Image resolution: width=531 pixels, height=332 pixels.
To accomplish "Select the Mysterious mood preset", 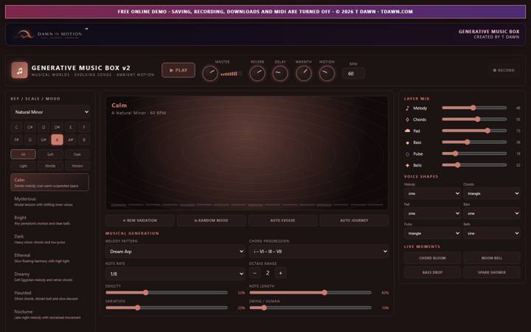I will point(50,201).
